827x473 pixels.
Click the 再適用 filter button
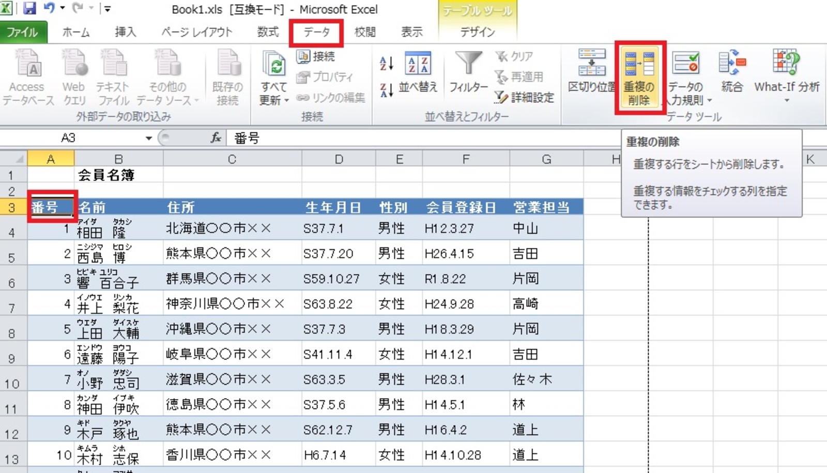pyautogui.click(x=519, y=77)
